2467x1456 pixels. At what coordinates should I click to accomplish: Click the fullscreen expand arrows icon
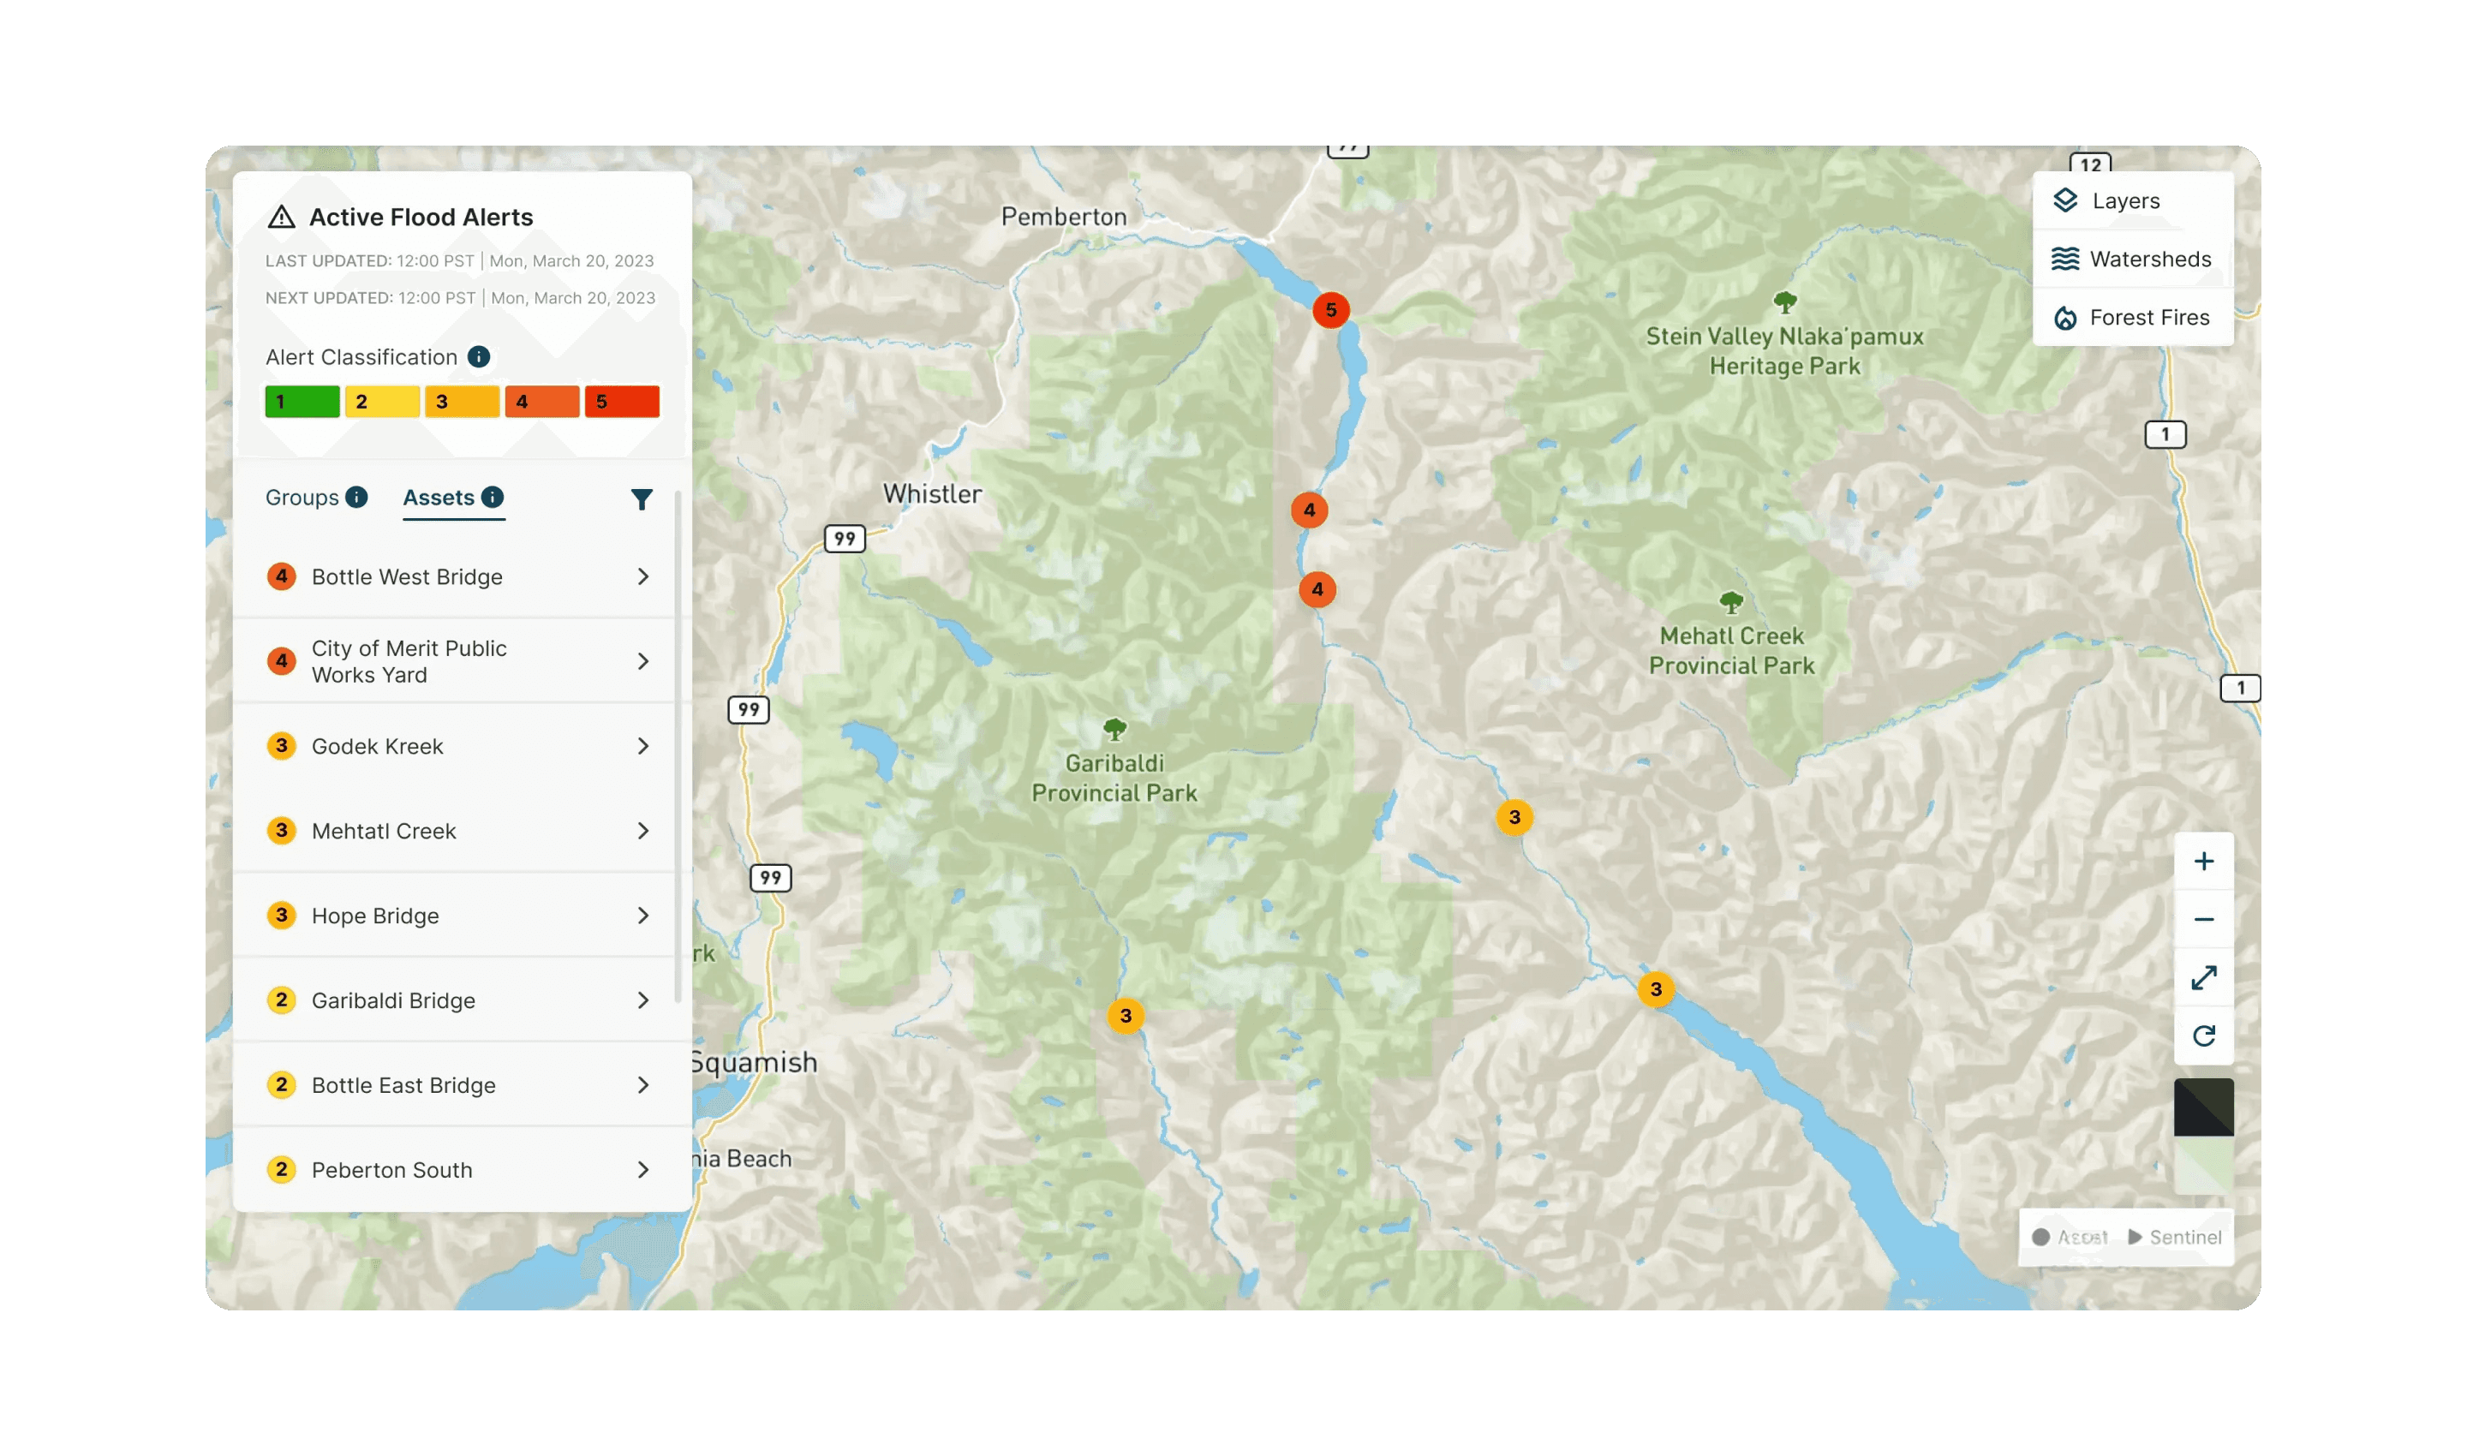point(2203,977)
